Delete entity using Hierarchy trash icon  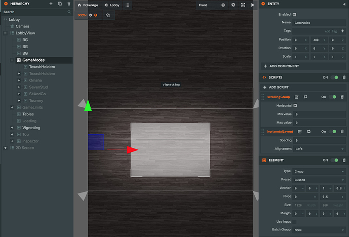click(69, 4)
